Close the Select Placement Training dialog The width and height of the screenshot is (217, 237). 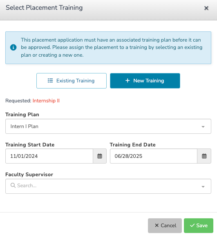pyautogui.click(x=206, y=8)
